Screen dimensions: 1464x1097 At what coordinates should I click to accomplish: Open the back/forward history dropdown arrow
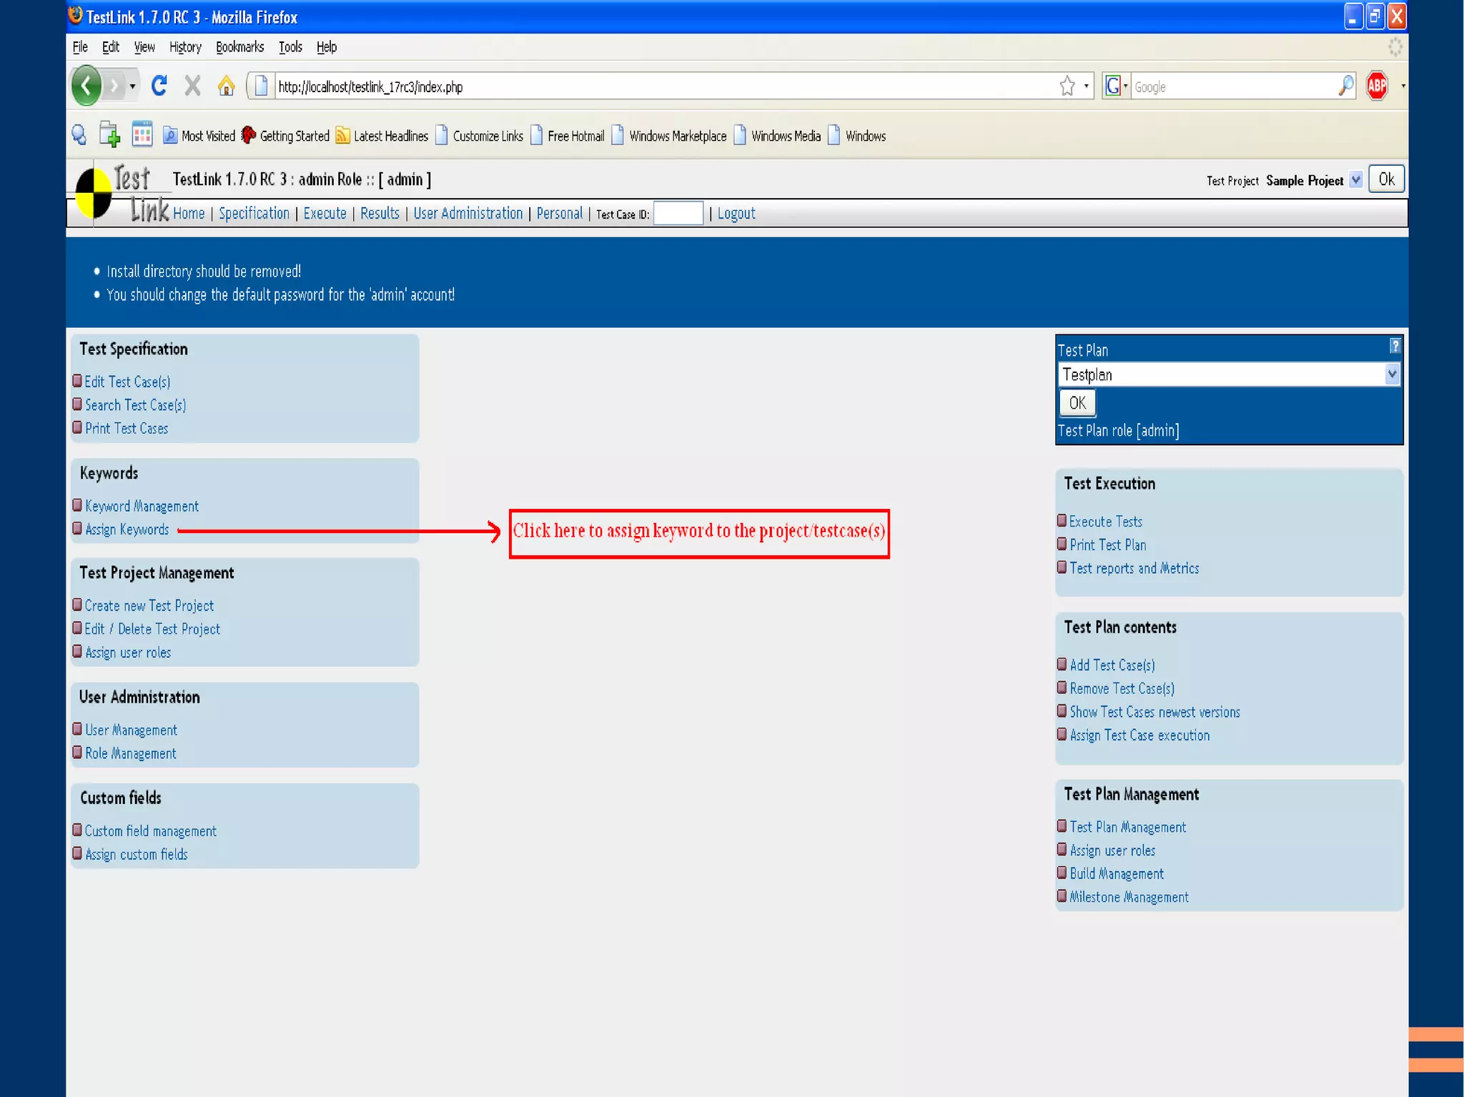tap(132, 86)
